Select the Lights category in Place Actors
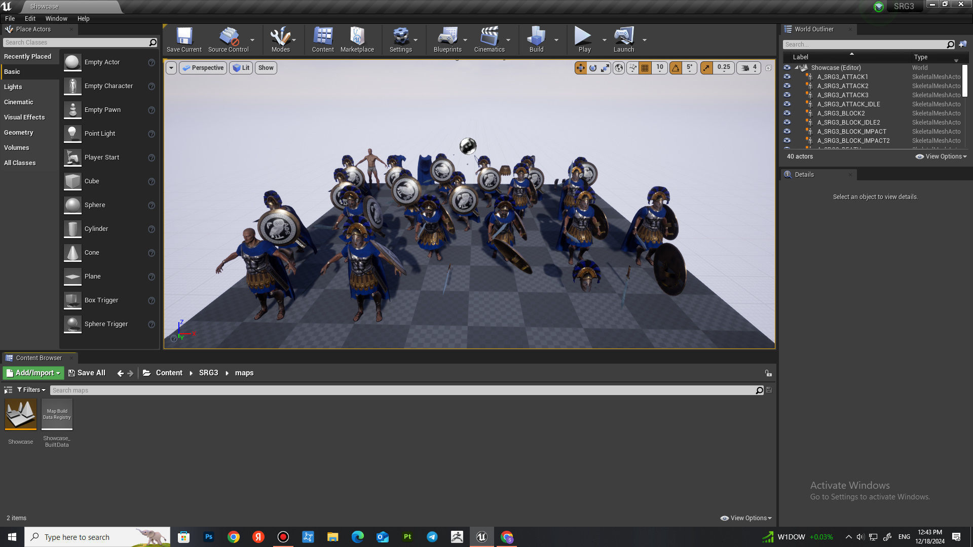 click(13, 87)
